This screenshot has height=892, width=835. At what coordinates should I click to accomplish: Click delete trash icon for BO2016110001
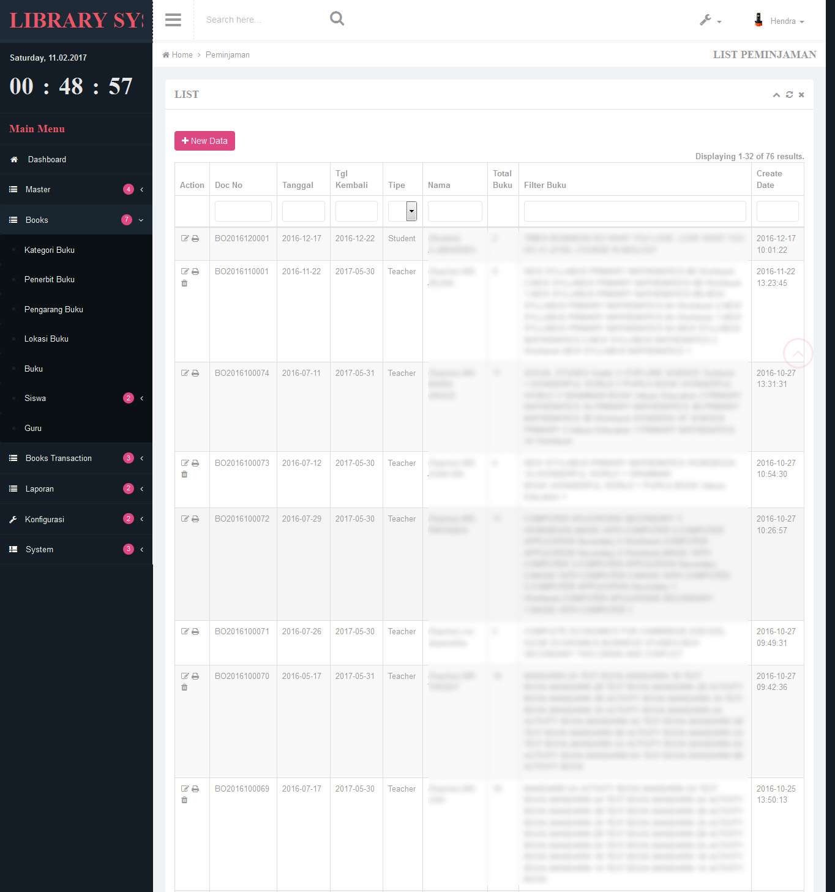(184, 283)
